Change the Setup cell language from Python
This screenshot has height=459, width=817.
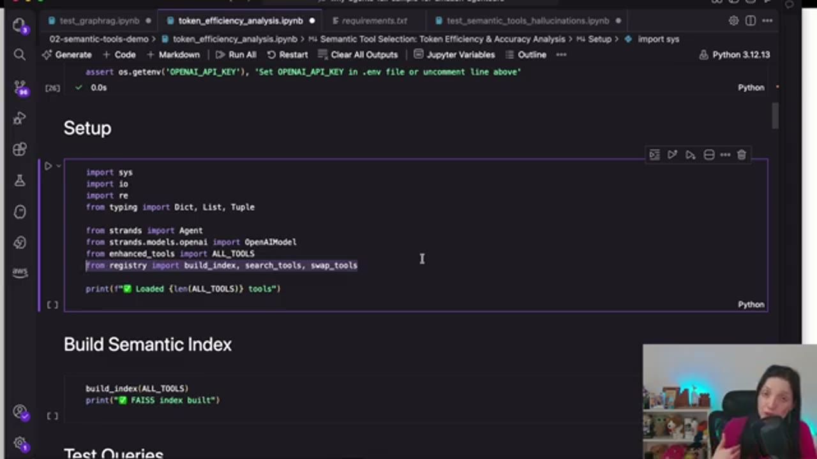(x=751, y=304)
